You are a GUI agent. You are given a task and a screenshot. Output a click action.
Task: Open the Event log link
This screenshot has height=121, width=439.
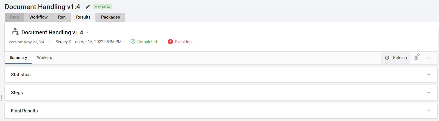[x=183, y=42]
